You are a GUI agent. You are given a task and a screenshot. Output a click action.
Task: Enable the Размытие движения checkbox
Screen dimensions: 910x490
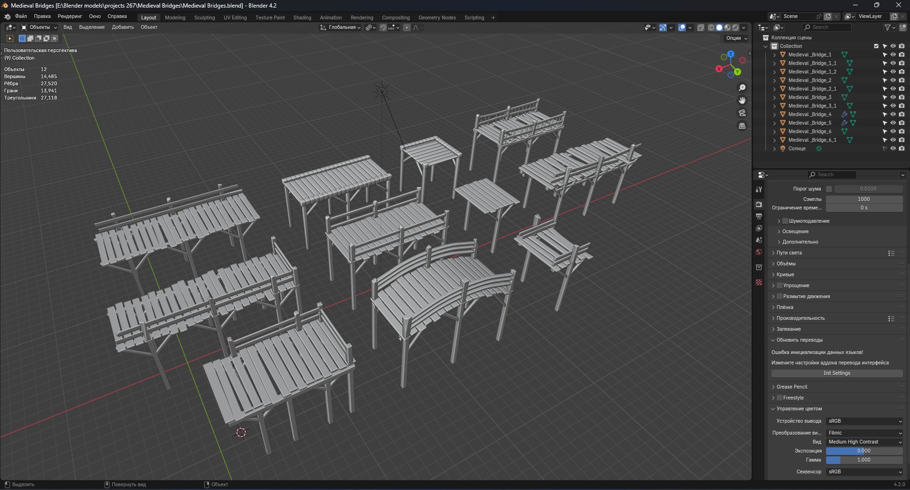[780, 296]
